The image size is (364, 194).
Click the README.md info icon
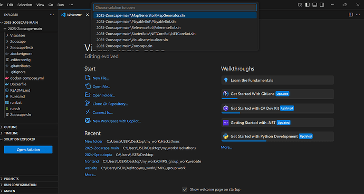[x=7, y=90]
